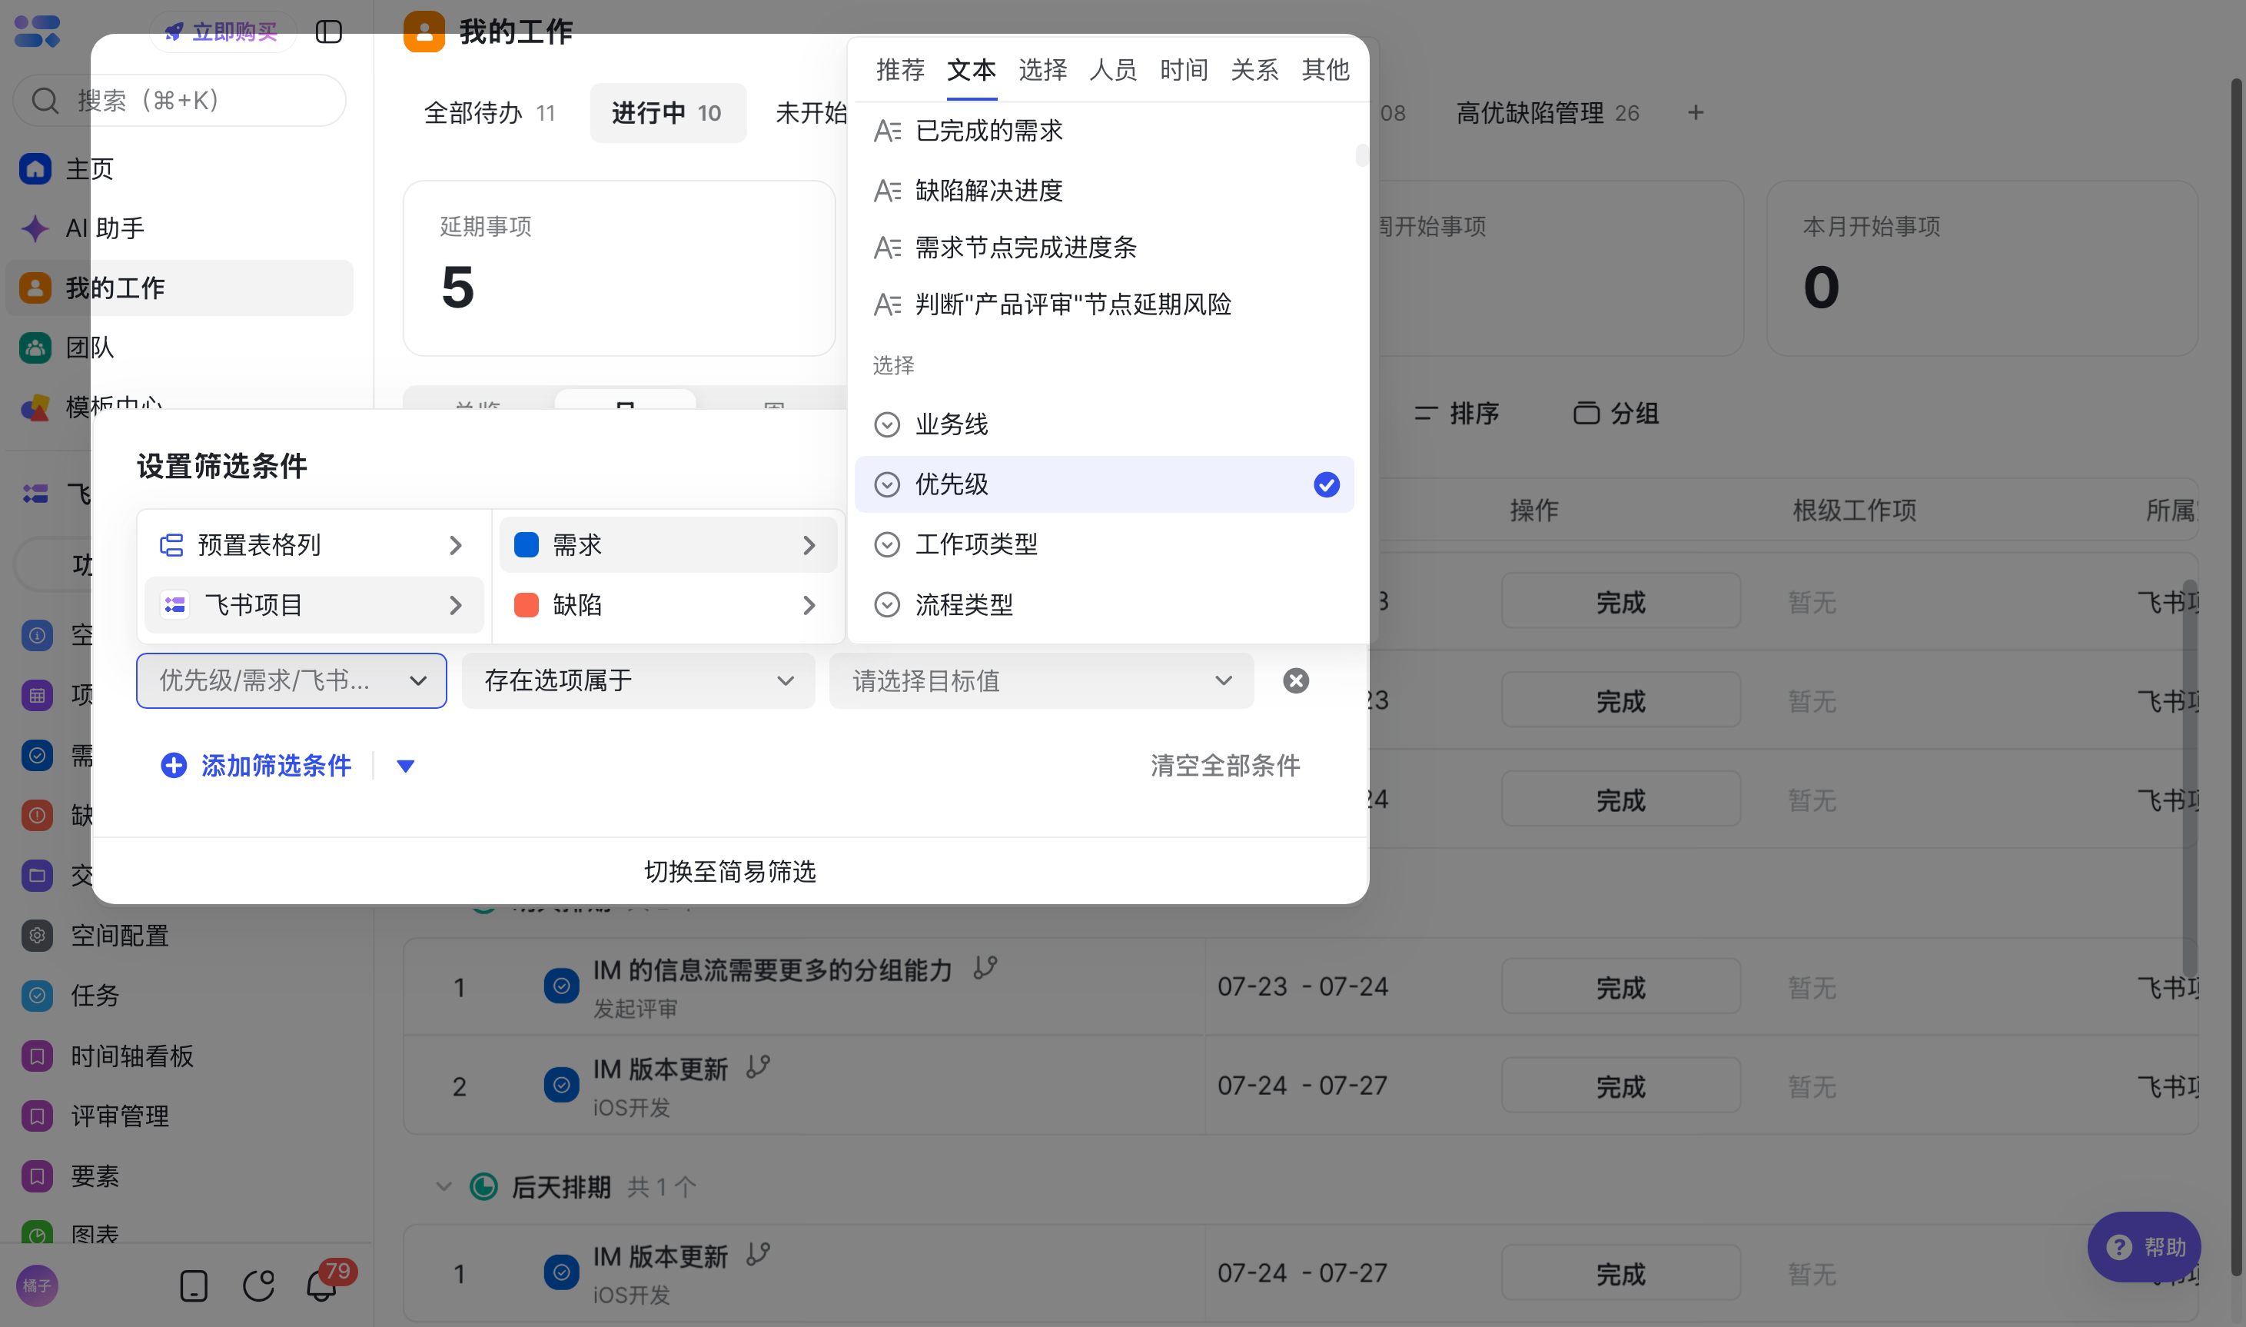Open the 存在选项属于 operator dropdown
Image resolution: width=2246 pixels, height=1327 pixels.
click(638, 680)
